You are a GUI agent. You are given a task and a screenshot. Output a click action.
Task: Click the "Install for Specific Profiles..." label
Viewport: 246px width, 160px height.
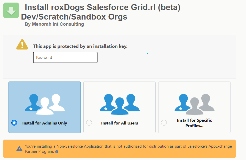194,123
